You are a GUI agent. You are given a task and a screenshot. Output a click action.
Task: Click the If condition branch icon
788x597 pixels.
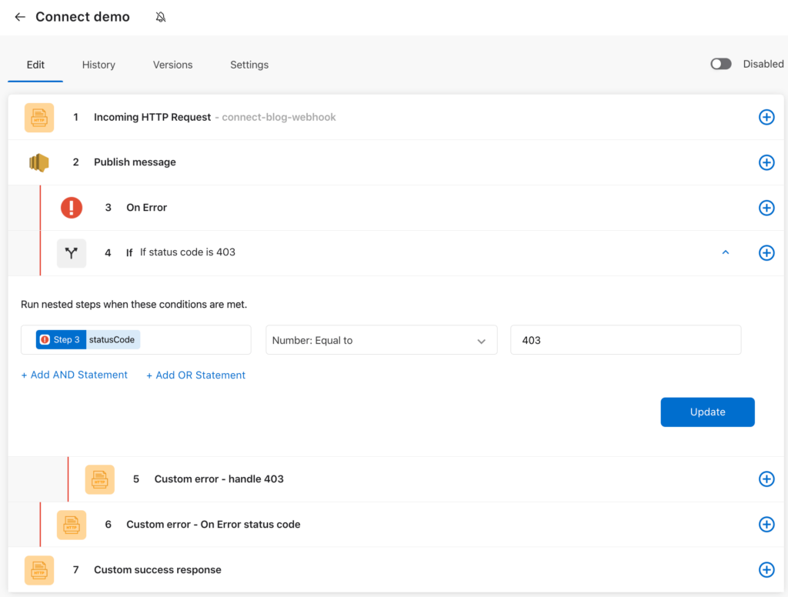(x=72, y=253)
